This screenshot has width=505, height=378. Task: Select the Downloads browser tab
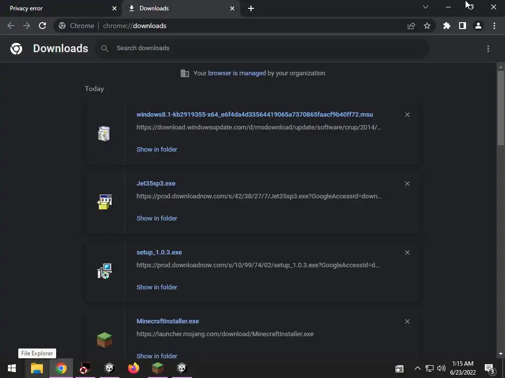coord(180,8)
